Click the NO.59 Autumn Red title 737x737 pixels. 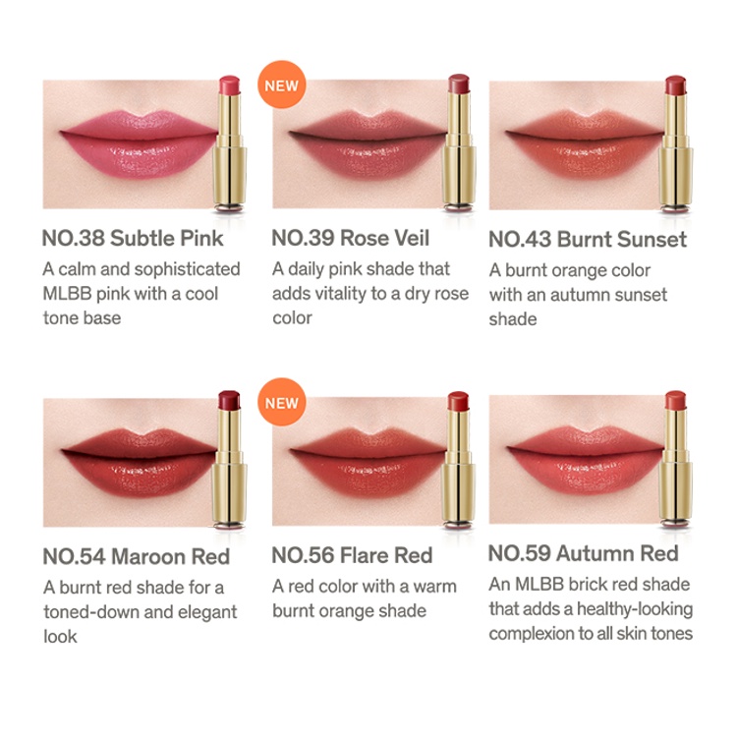pyautogui.click(x=584, y=552)
